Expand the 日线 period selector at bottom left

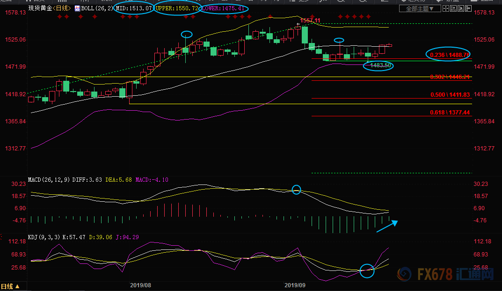point(10,286)
